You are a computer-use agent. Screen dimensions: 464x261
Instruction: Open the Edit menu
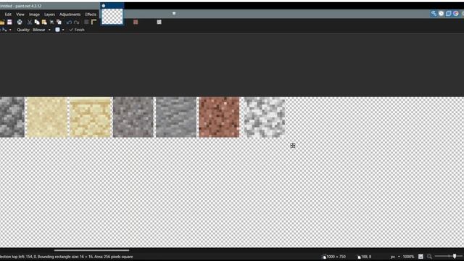(8, 14)
